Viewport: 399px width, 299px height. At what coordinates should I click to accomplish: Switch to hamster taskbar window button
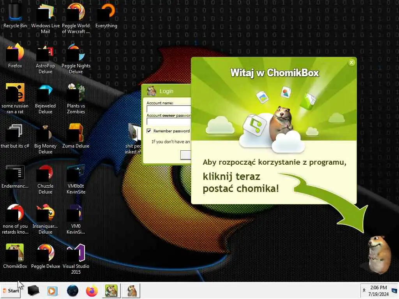point(131,290)
